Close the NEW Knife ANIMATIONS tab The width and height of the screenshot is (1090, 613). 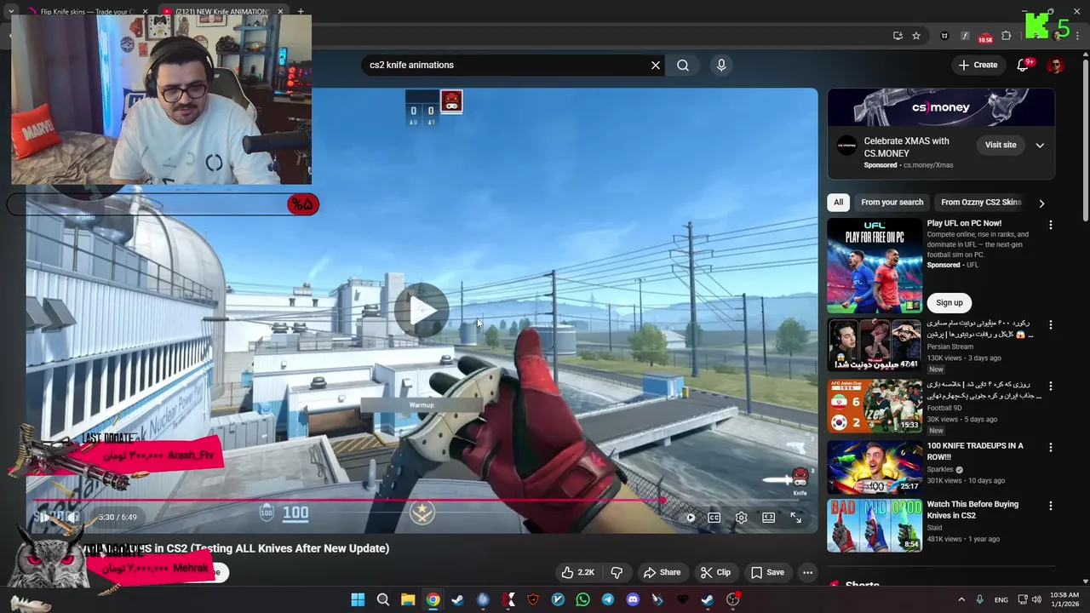[280, 12]
